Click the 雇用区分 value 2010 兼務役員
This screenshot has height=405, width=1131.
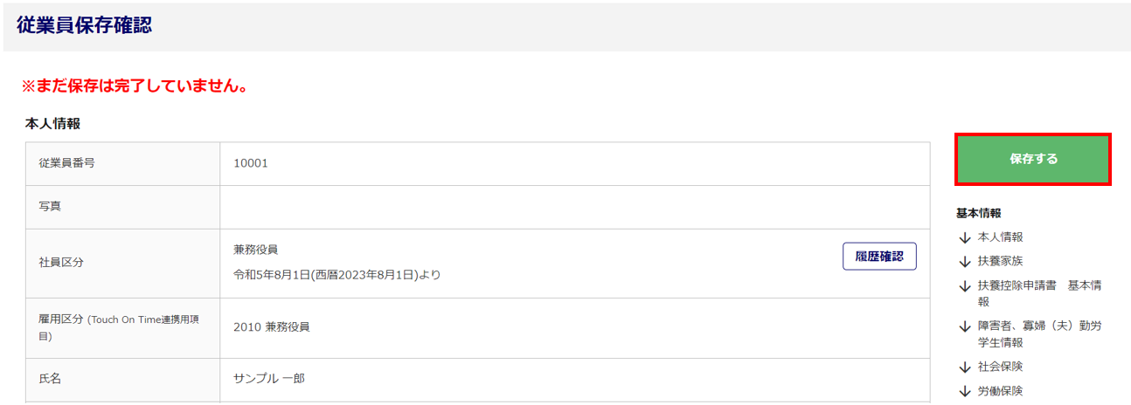point(272,327)
